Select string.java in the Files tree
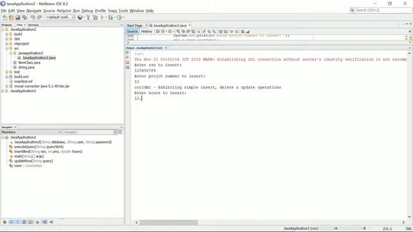This screenshot has height=232, width=413. 26,67
